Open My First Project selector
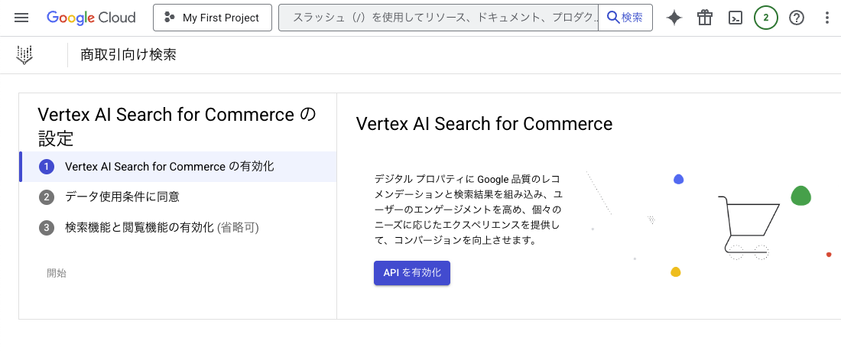841x351 pixels. tap(213, 18)
